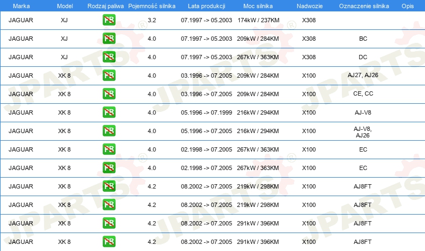Click the fuel icon in the AJ-V8, AJ26 row

(109, 130)
